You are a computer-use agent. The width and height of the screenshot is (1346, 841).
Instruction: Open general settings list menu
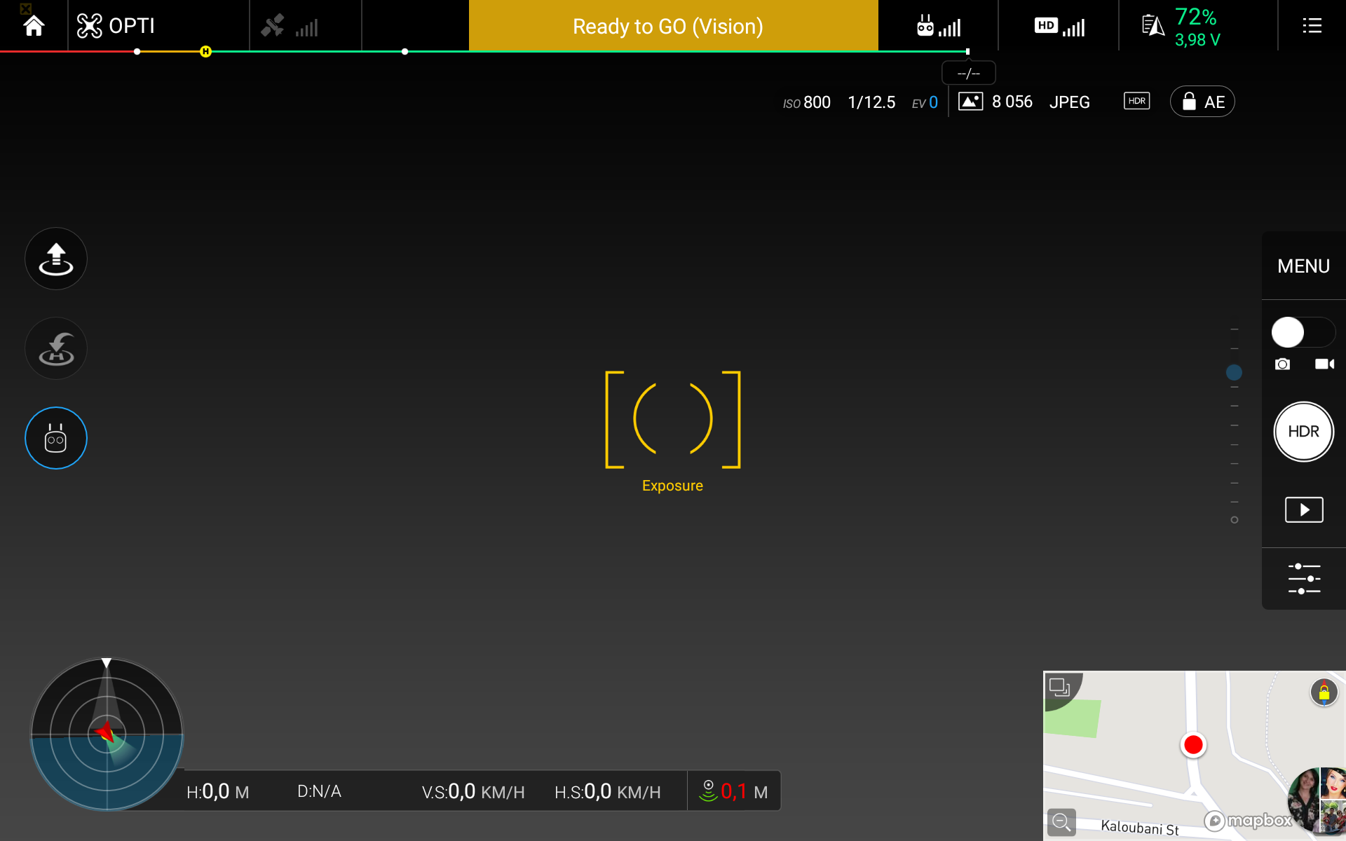[x=1312, y=26]
